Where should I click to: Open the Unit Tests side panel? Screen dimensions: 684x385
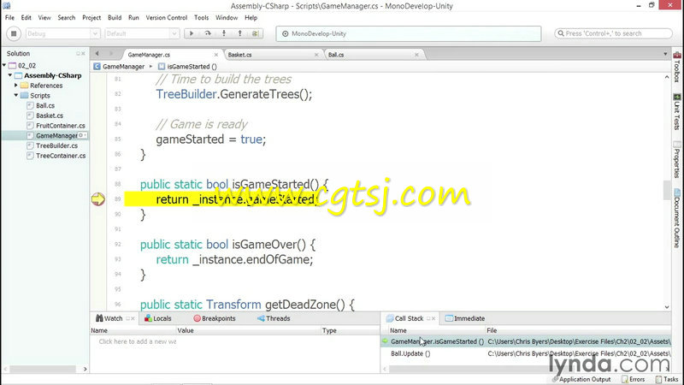point(676,112)
